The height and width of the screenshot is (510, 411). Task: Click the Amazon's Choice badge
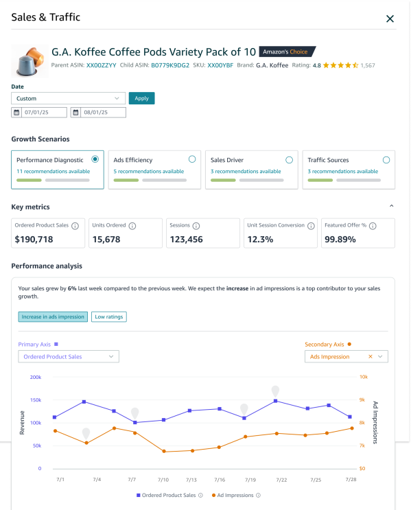coord(287,51)
